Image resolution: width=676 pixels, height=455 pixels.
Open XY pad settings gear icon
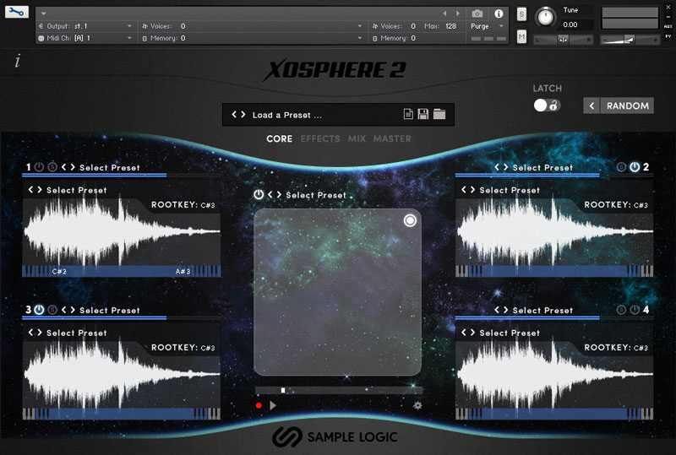coord(417,405)
